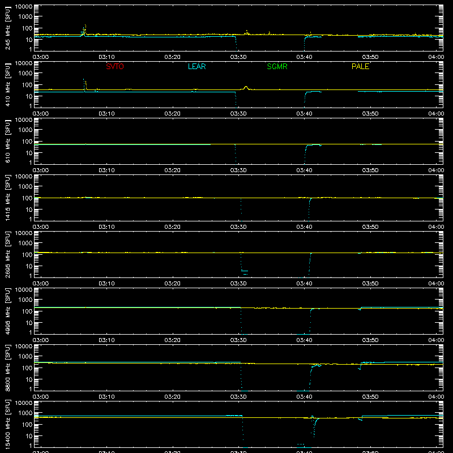This screenshot has width=453, height=453.
Task: Select the 2695 MHz [SFU] axis title
Action: tap(7, 254)
